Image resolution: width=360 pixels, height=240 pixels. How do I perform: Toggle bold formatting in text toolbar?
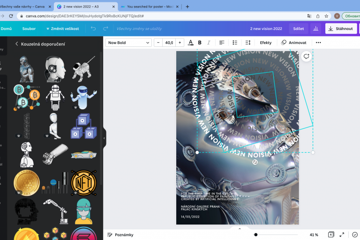pyautogui.click(x=200, y=43)
